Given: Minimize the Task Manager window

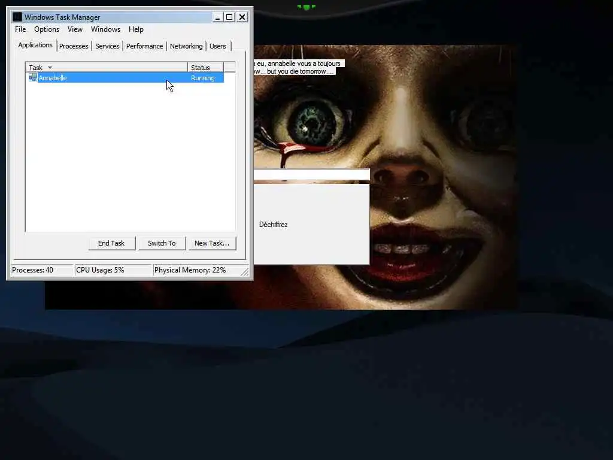Looking at the screenshot, I should 218,17.
